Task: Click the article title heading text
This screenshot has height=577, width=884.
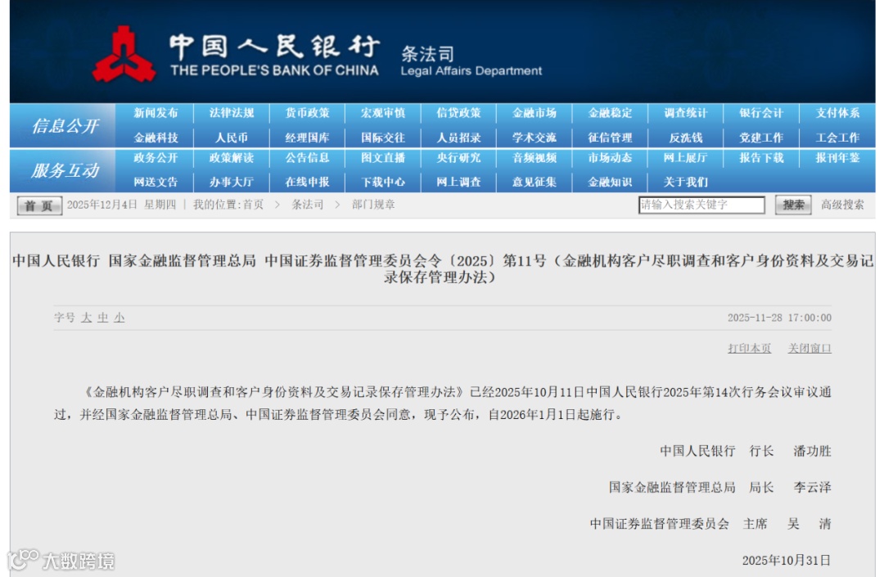Action: point(442,268)
